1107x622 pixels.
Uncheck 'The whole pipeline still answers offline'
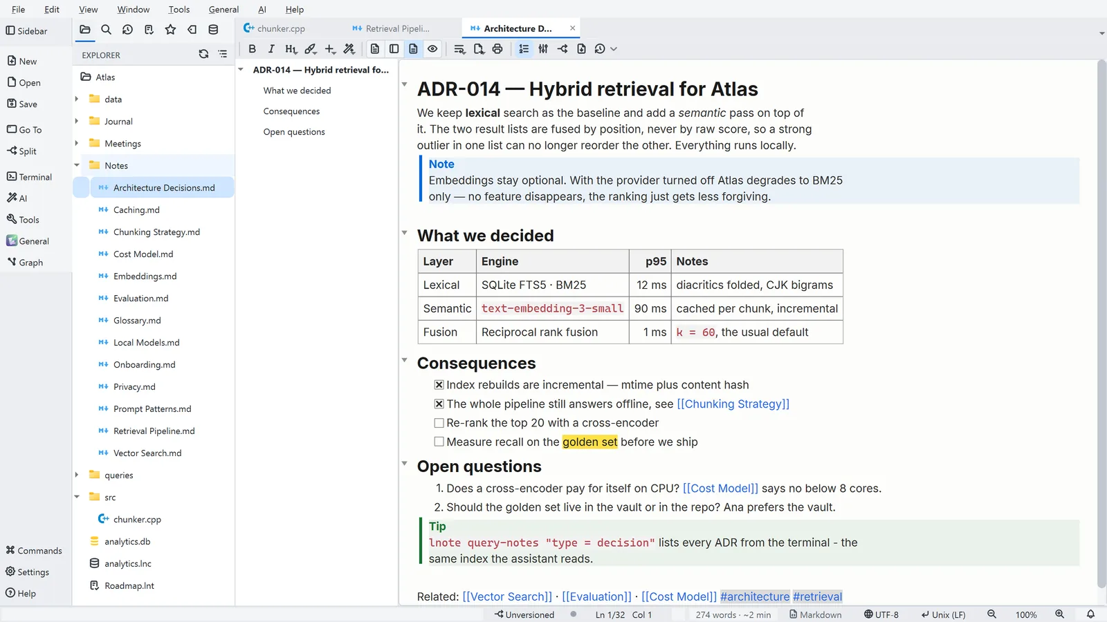coord(439,404)
